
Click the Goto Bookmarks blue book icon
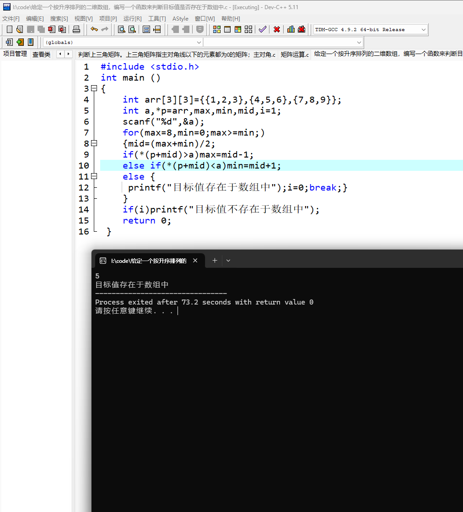click(31, 42)
